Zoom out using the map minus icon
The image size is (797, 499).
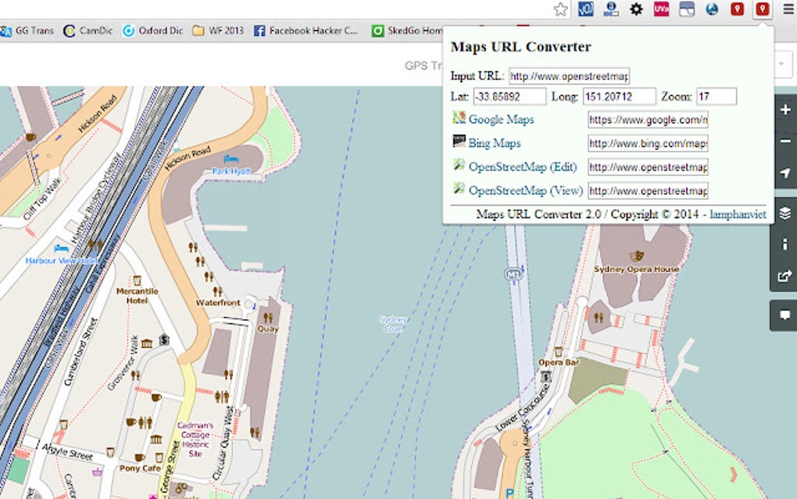coord(784,142)
